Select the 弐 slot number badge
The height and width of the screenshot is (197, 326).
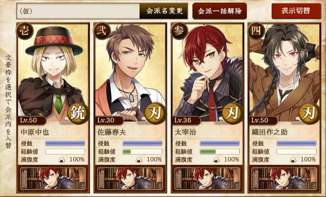102,31
